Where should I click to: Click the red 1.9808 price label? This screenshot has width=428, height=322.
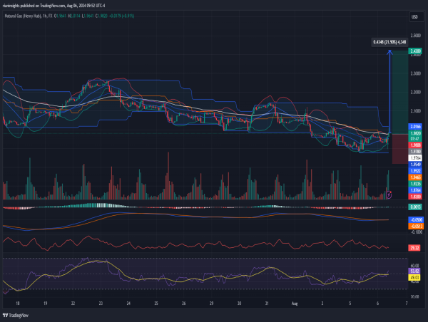pos(415,145)
